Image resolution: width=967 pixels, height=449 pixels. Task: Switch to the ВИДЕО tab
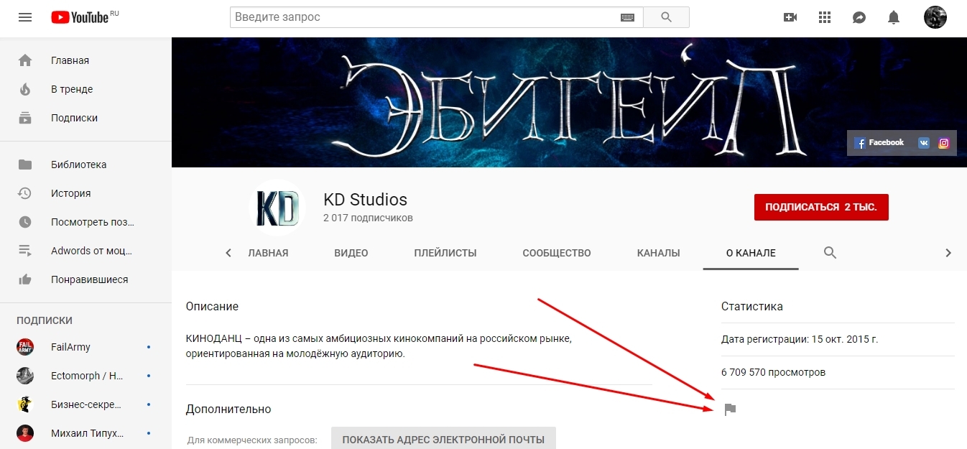351,253
